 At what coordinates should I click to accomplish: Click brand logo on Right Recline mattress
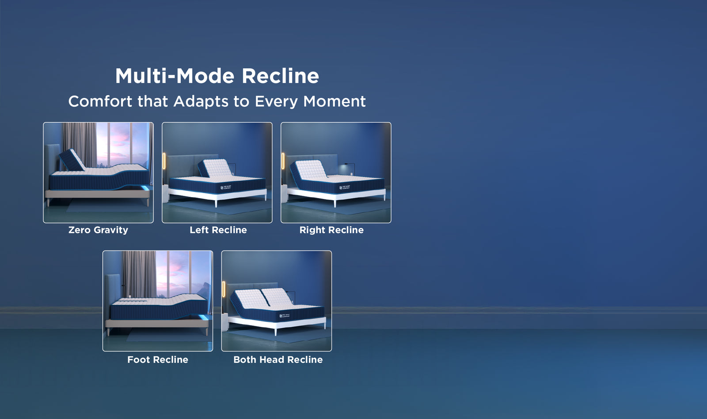344,187
